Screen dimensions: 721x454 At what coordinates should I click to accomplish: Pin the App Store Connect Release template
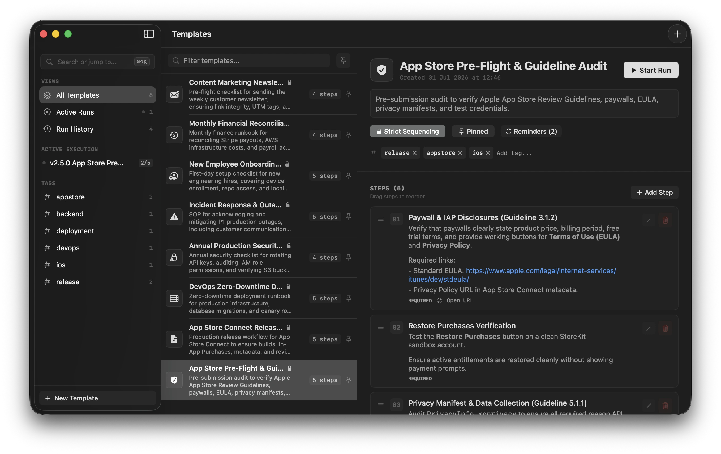pyautogui.click(x=349, y=339)
